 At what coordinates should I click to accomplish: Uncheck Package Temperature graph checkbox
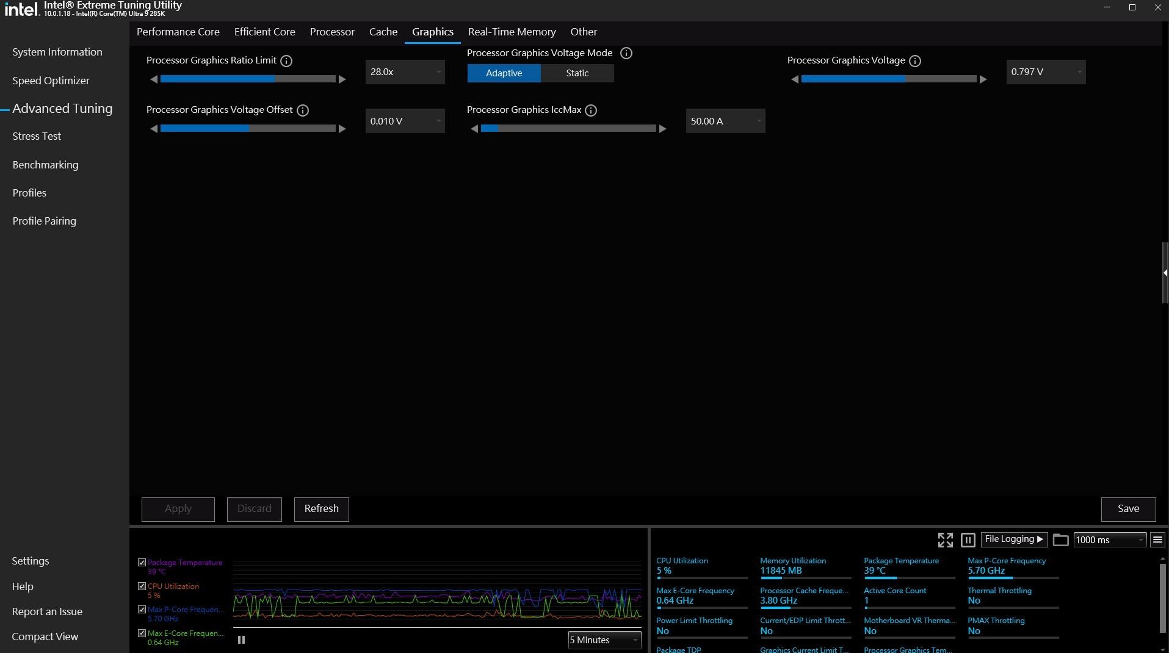[x=142, y=563]
